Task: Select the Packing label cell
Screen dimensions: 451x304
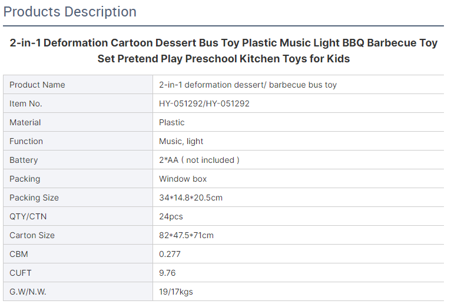Action: (78, 179)
